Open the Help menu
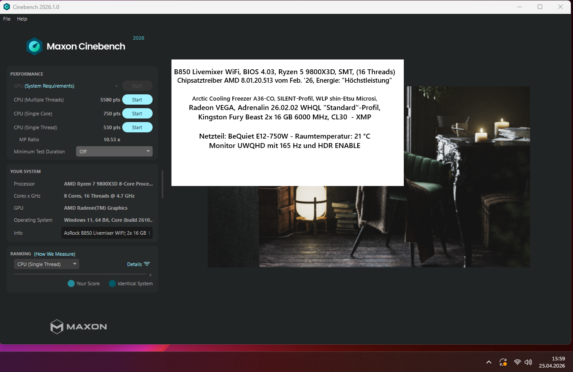The height and width of the screenshot is (372, 573). point(22,19)
